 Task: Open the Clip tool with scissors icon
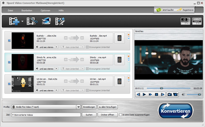(32, 21)
